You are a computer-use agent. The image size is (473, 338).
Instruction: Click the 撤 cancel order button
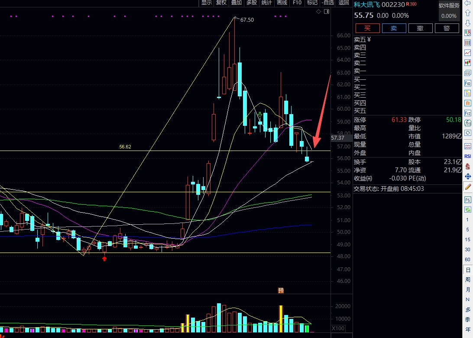pos(420,28)
